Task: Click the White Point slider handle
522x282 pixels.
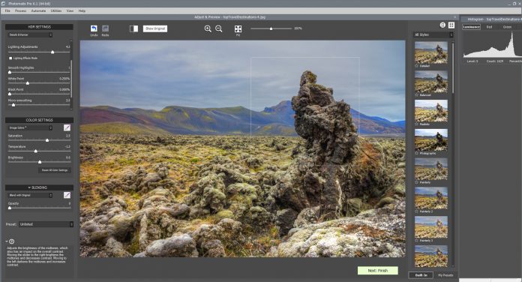Action: 28,83
